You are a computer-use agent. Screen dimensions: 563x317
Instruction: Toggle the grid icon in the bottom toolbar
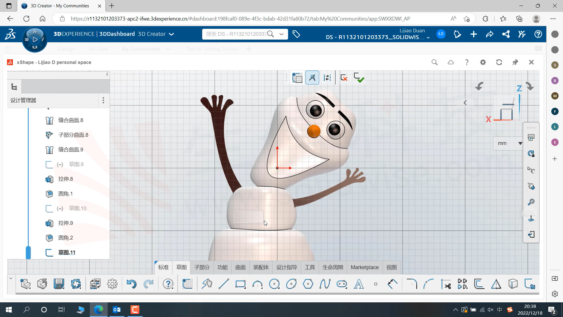(187, 284)
